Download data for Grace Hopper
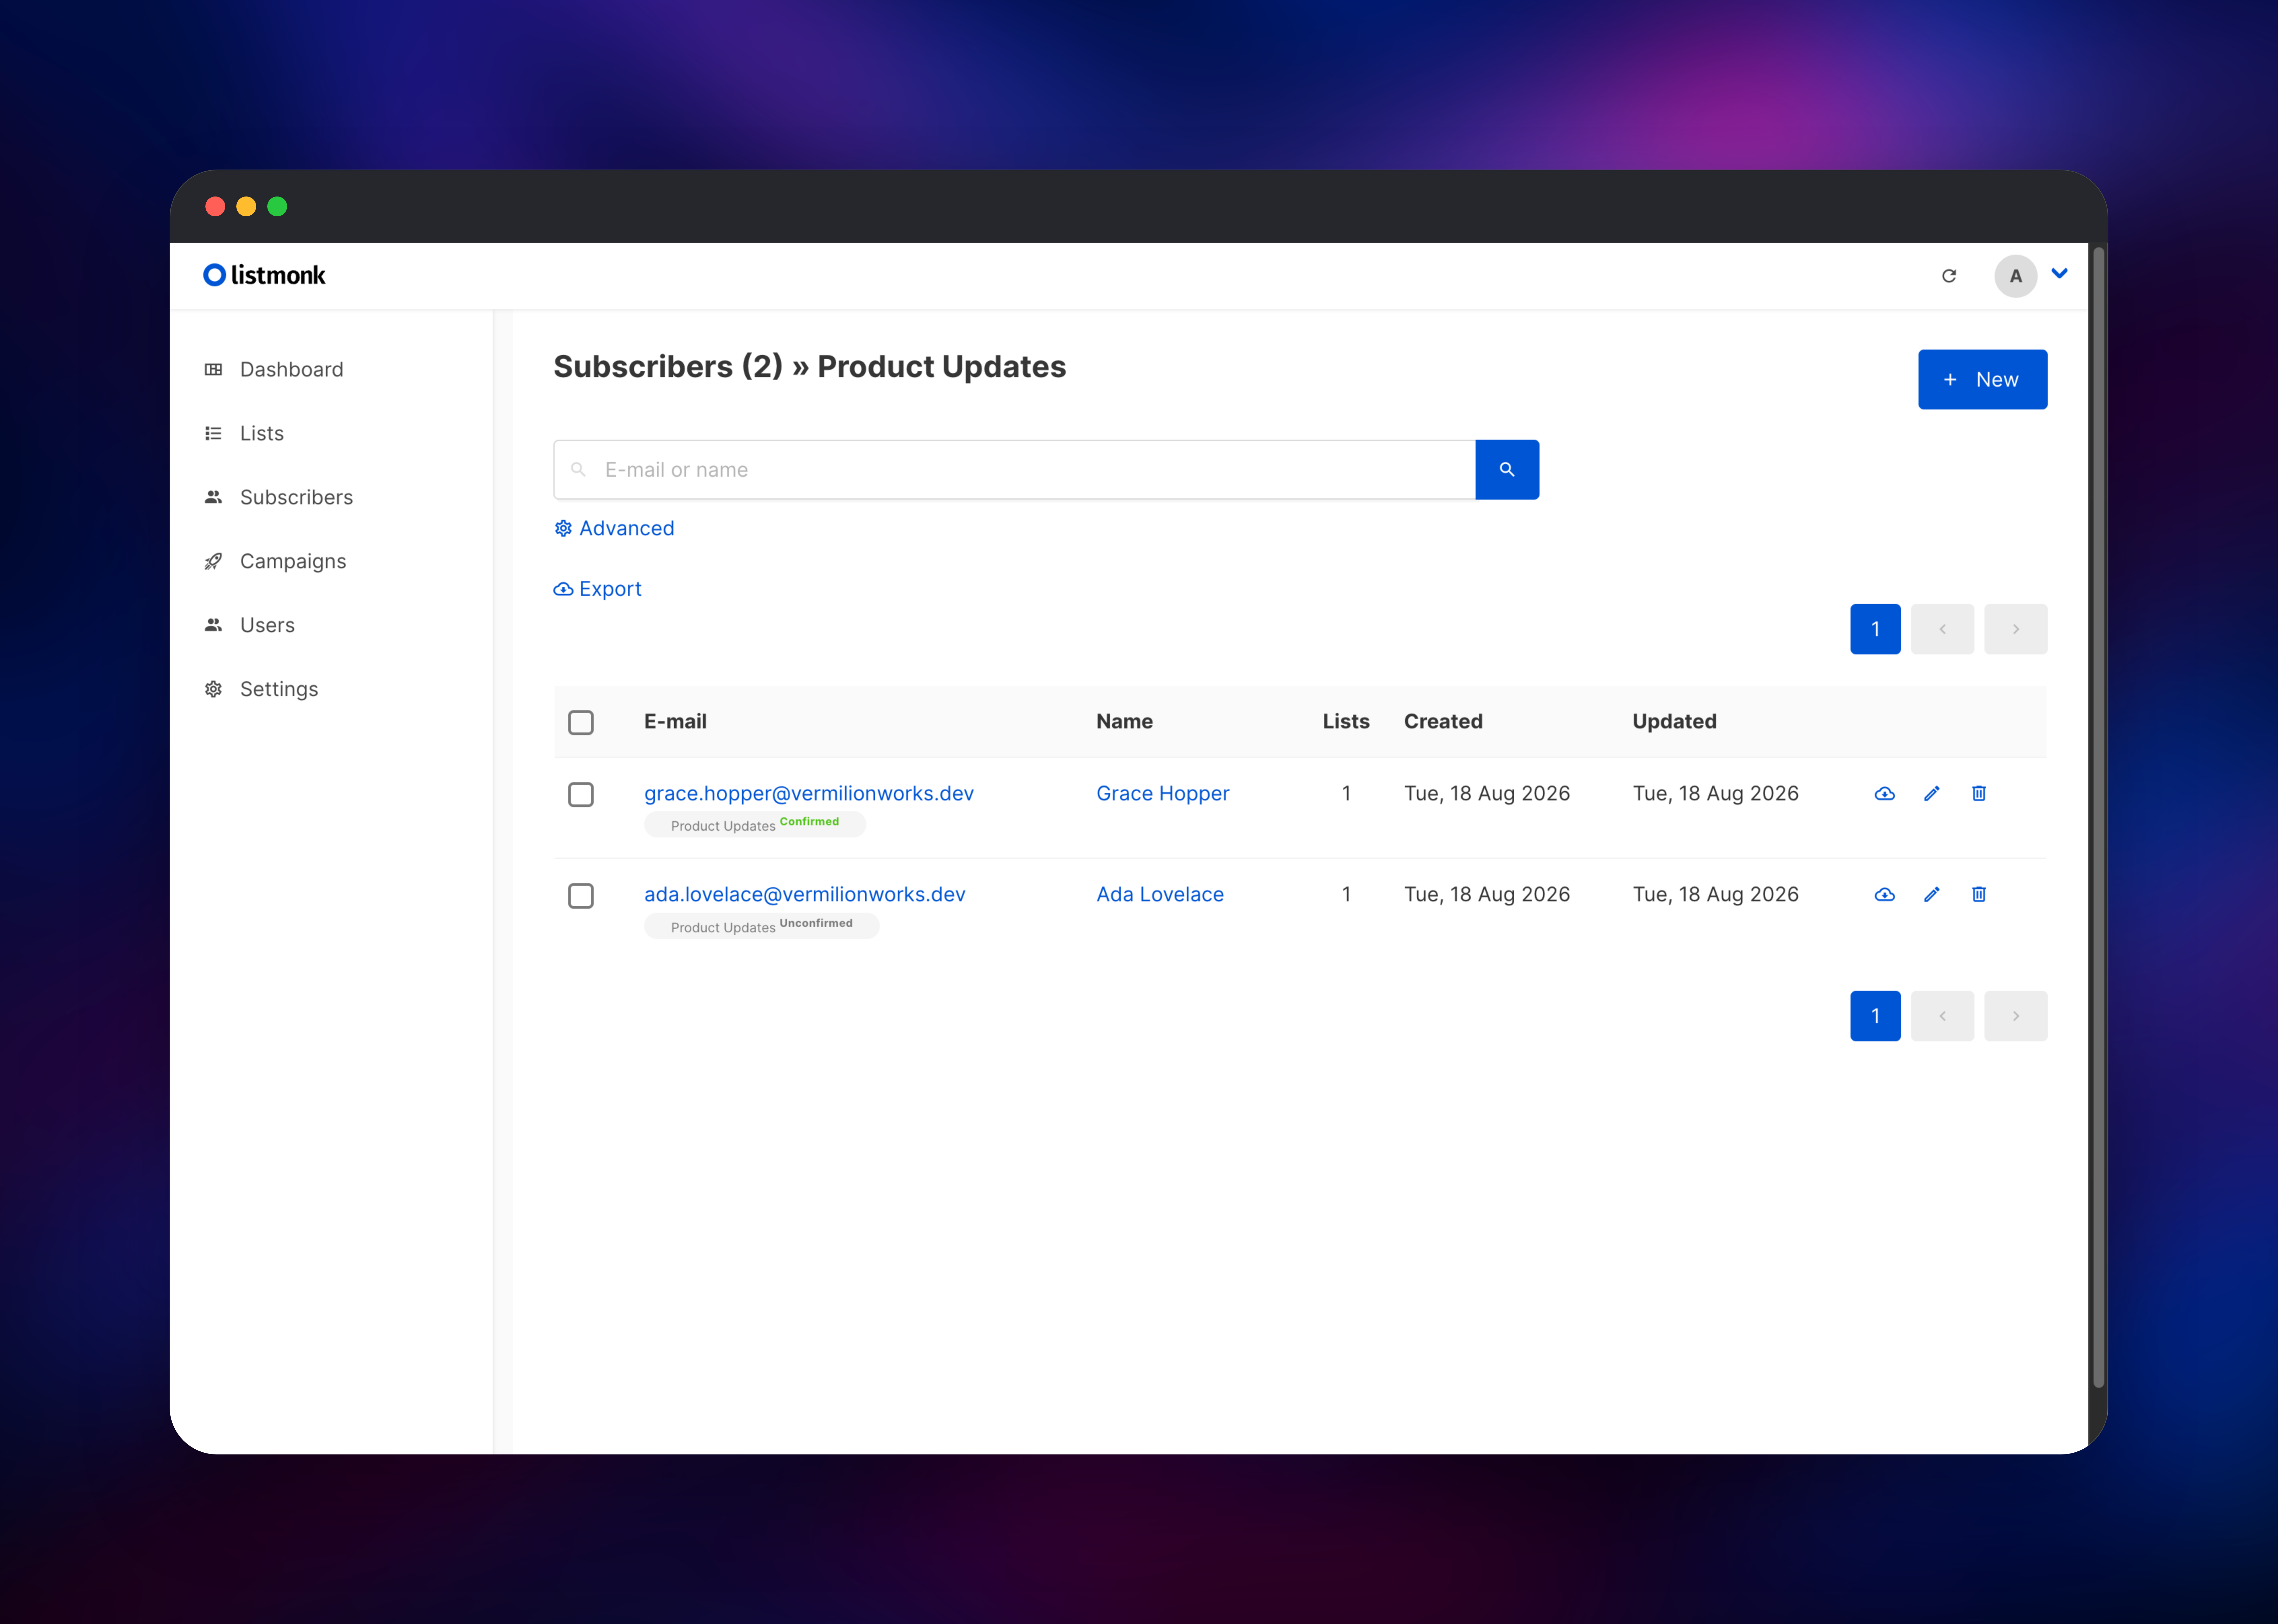 tap(1885, 794)
